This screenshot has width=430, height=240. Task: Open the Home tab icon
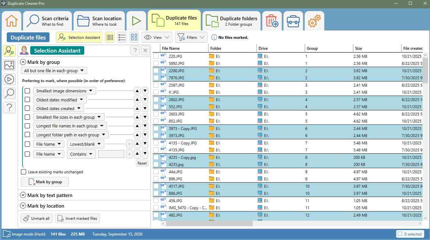pyautogui.click(x=12, y=21)
